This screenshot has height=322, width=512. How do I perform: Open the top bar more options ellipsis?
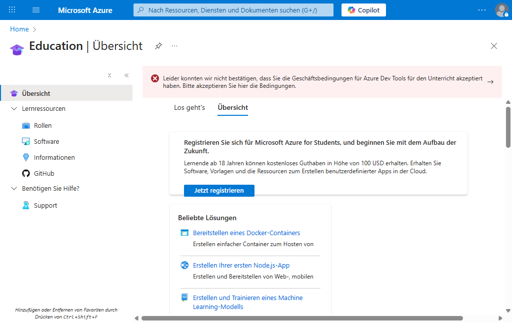point(482,10)
